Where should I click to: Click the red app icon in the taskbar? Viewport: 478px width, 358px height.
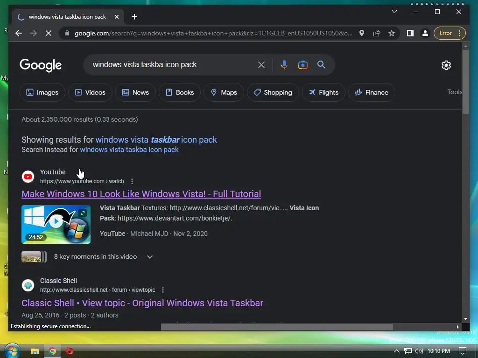(x=70, y=351)
